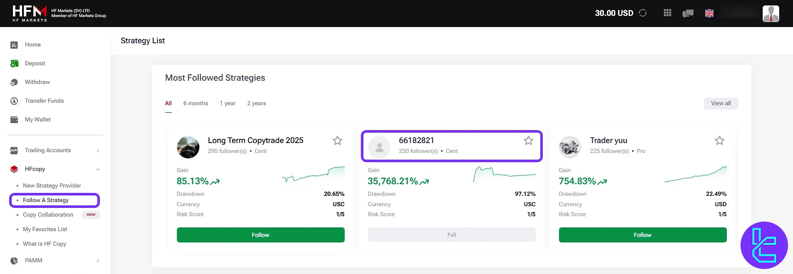Viewport: 793px width, 274px height.
Task: Click the Strategy List page heading
Action: coord(143,41)
